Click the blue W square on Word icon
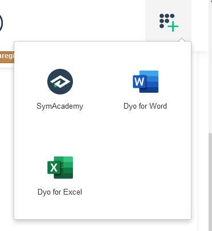The width and height of the screenshot is (212, 231). (x=139, y=82)
